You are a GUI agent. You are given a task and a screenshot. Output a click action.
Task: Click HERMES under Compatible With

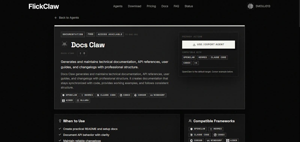tap(203, 57)
